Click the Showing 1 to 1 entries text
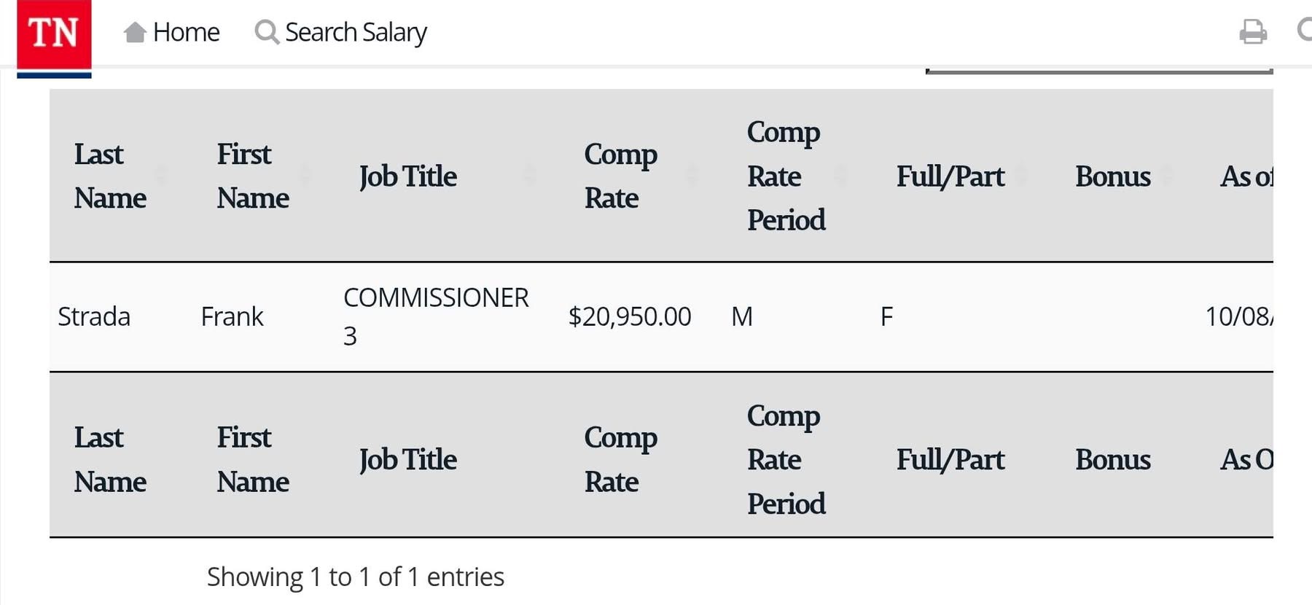This screenshot has width=1312, height=605. [355, 577]
